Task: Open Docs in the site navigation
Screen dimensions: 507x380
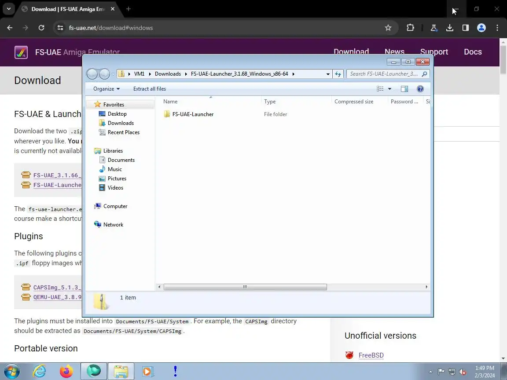Action: tap(473, 52)
